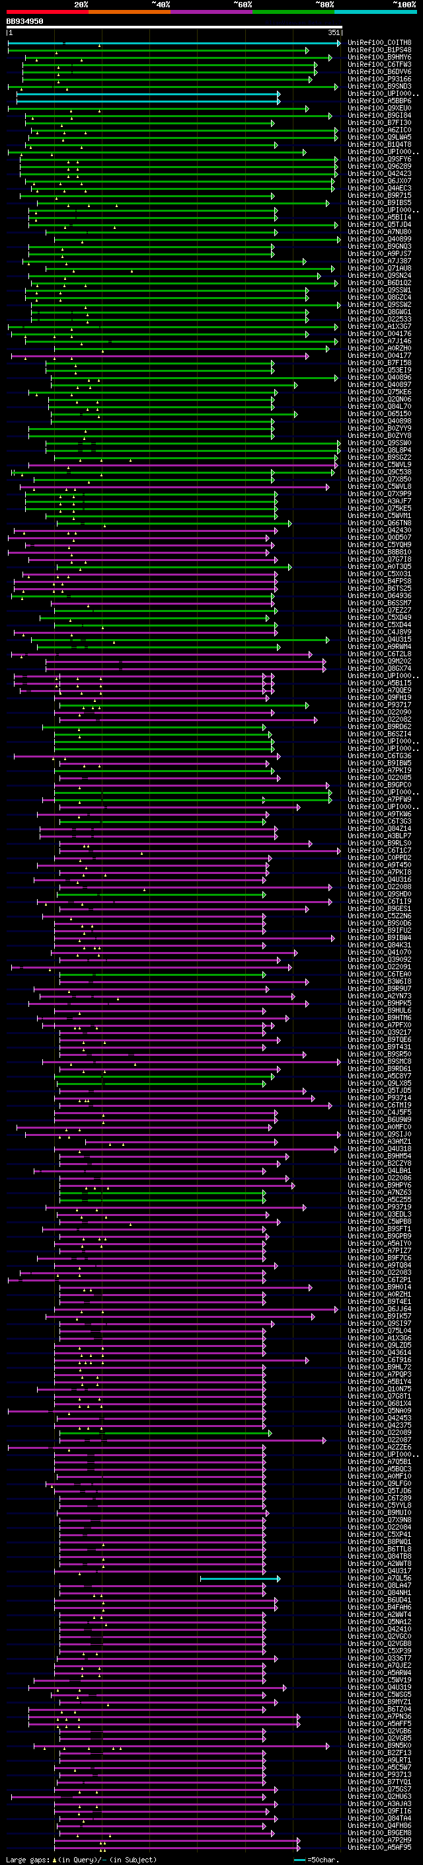The width and height of the screenshot is (423, 1865).
Task: Select hit label UniRef100_A1X3G7
Action: pyautogui.click(x=379, y=327)
